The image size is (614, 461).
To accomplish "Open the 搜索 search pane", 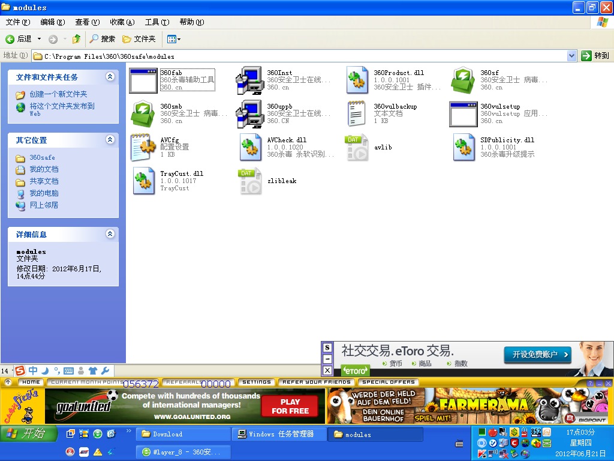I will tap(102, 39).
